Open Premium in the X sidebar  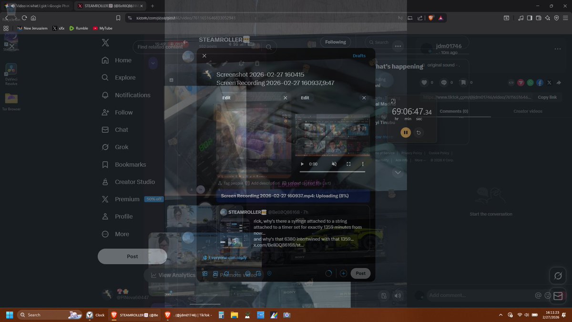pyautogui.click(x=132, y=199)
